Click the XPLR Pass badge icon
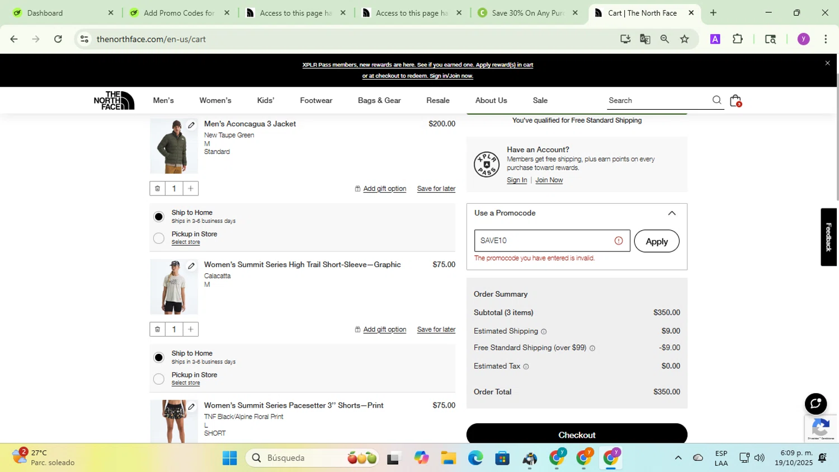Viewport: 839px width, 472px height. [486, 165]
